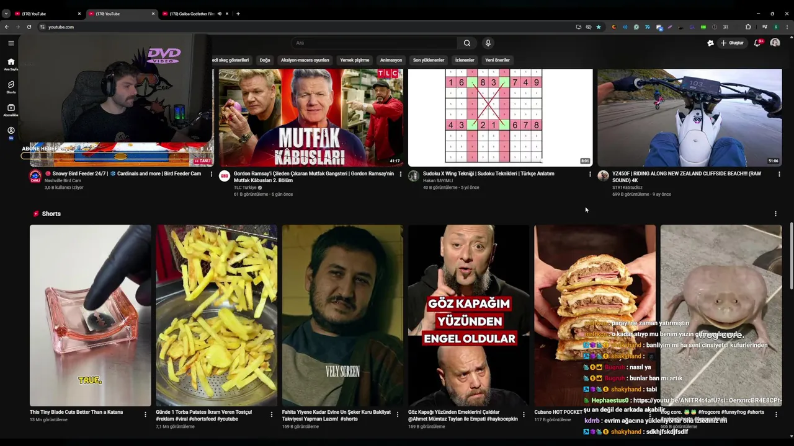The width and height of the screenshot is (794, 446).
Task: Play the Mutfak Kabusları thumbnail
Action: 311,118
